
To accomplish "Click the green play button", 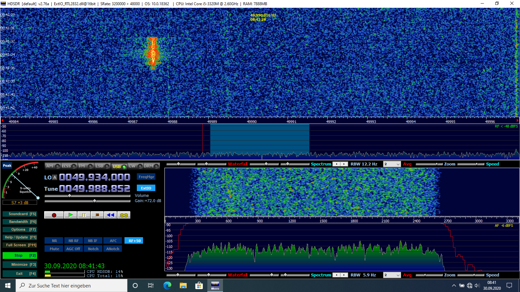I will [x=71, y=215].
